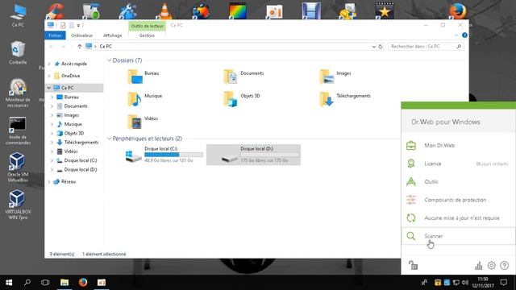Select Oracle VM VirtualBox desktop icon
This screenshot has height=290, width=516.
point(18,168)
